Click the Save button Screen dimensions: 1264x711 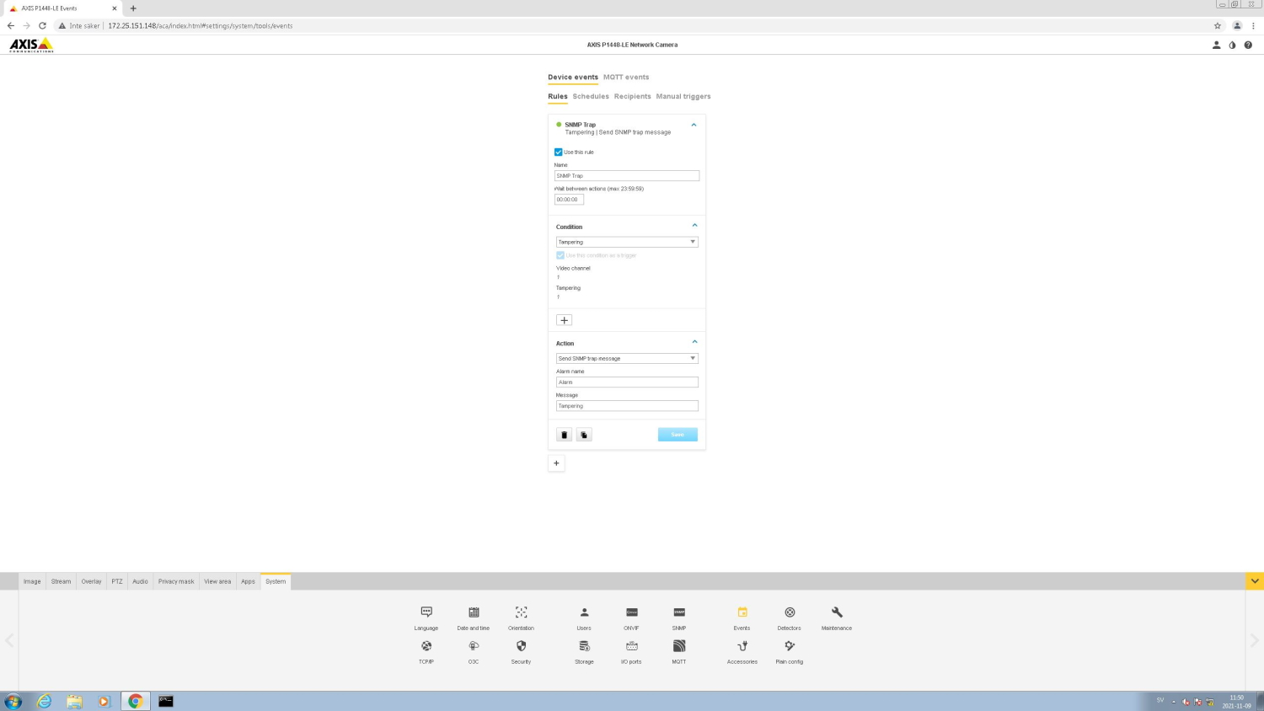pyautogui.click(x=678, y=435)
